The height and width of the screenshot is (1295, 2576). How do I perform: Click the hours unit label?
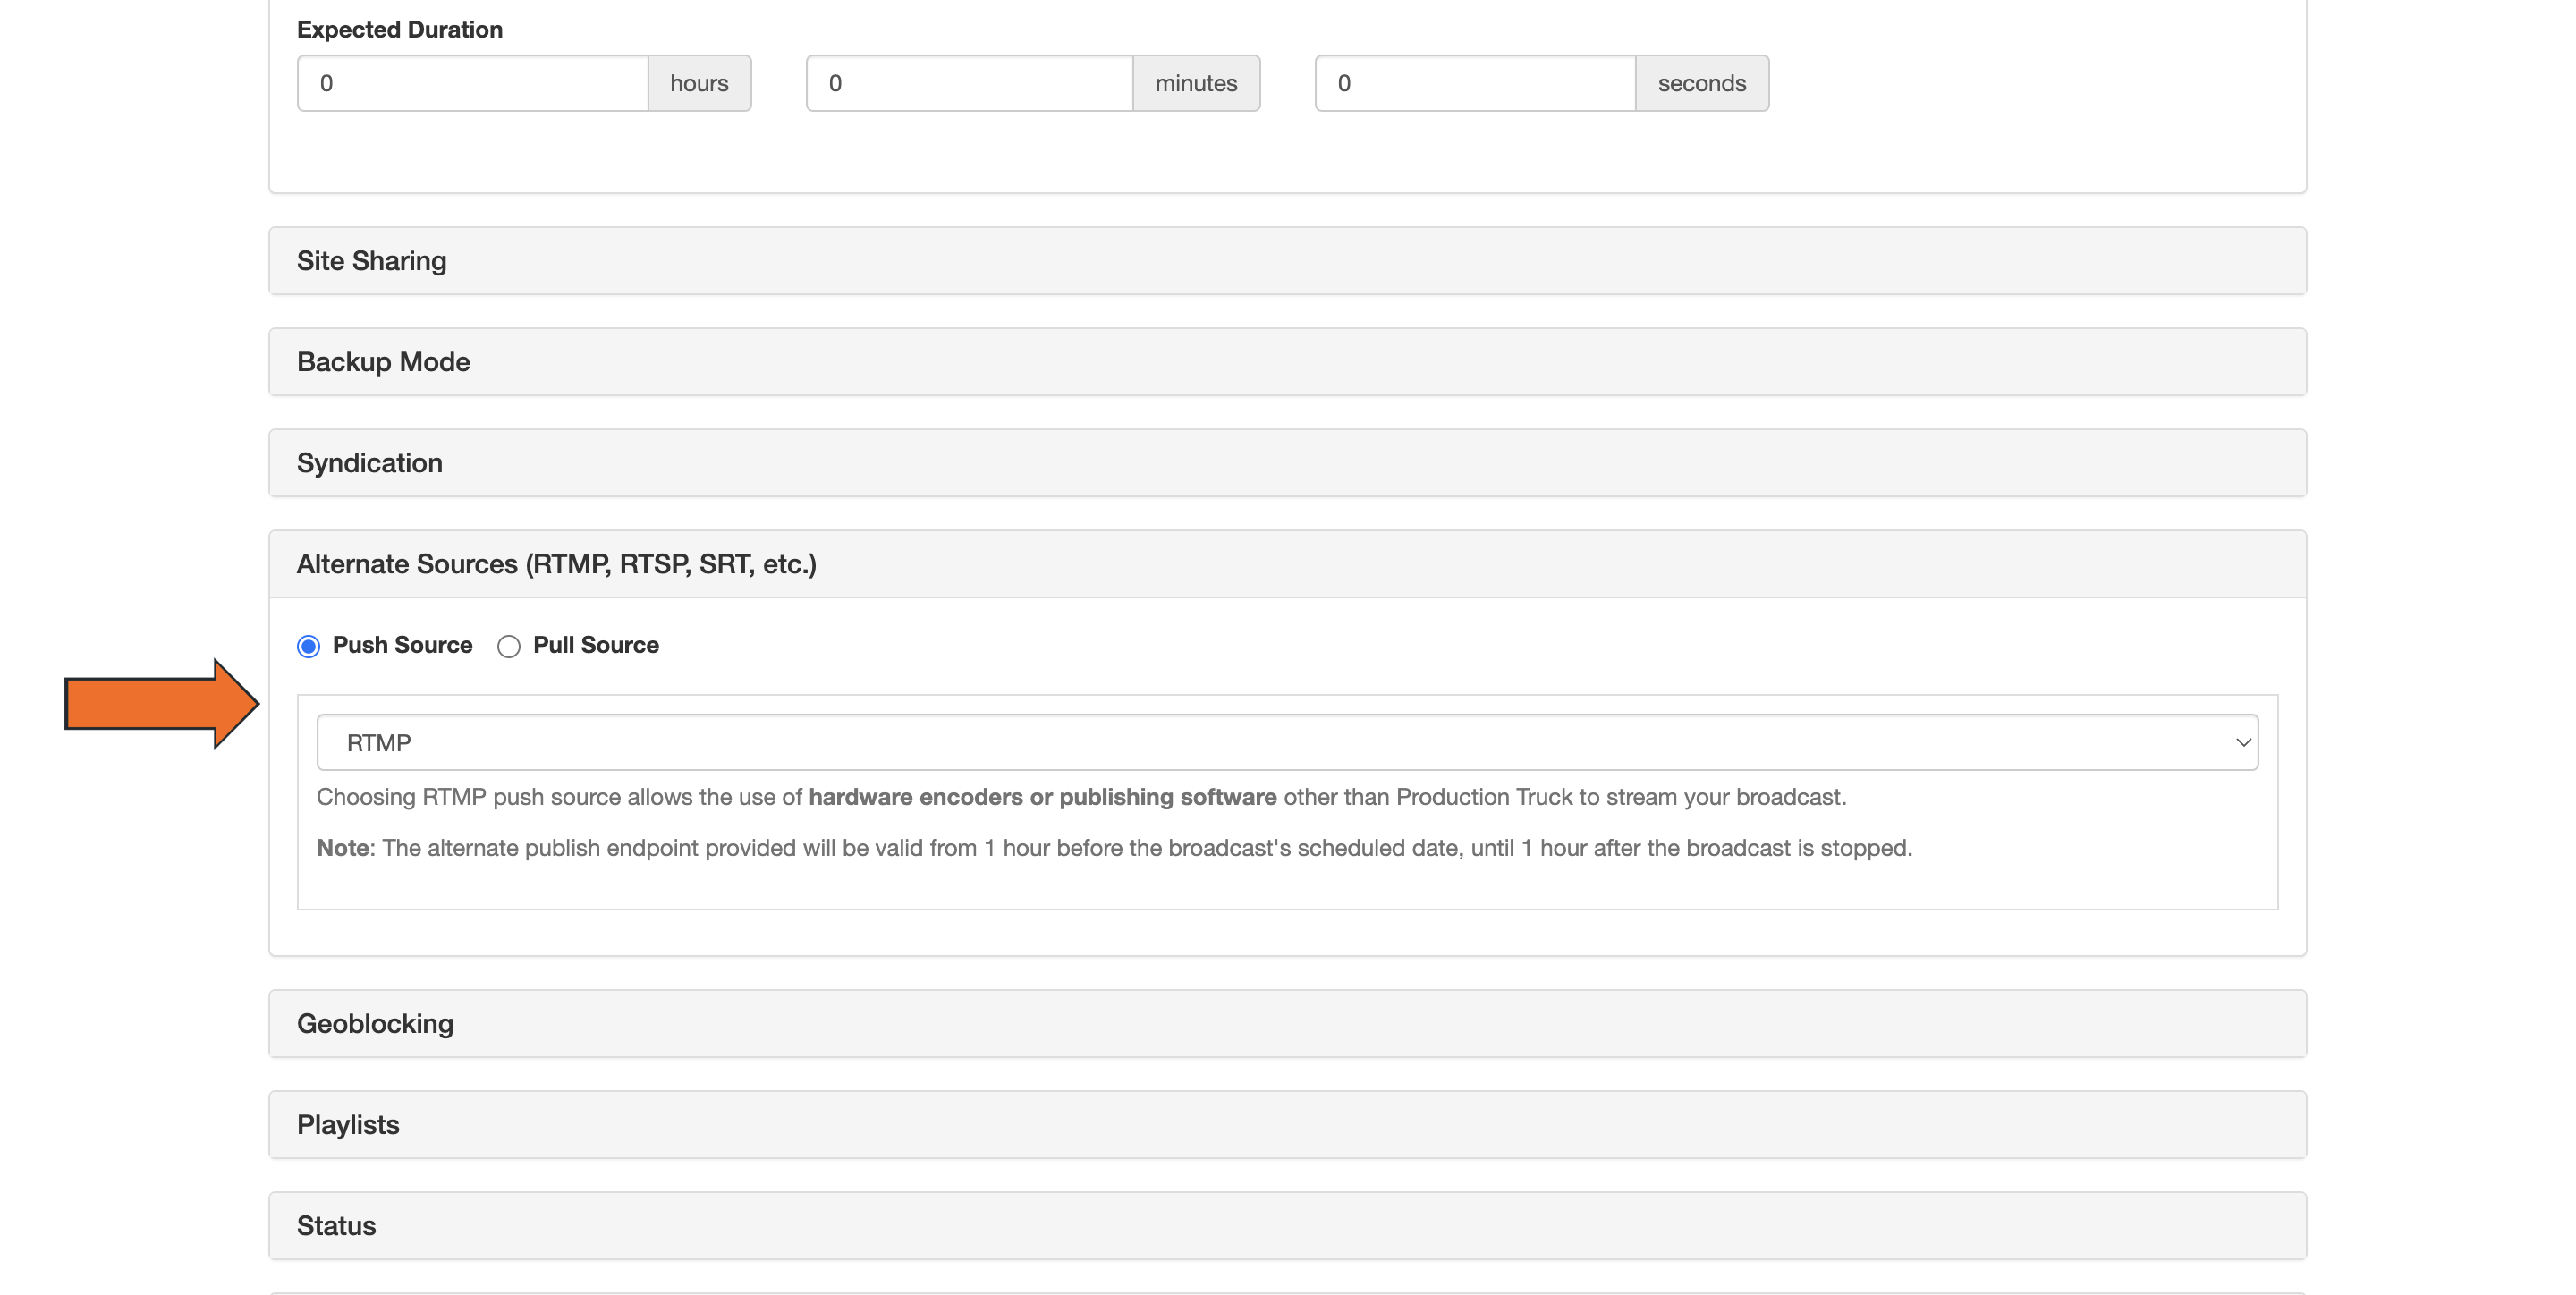pyautogui.click(x=699, y=83)
